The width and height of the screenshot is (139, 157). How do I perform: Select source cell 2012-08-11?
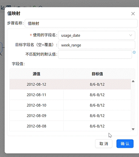(36, 95)
